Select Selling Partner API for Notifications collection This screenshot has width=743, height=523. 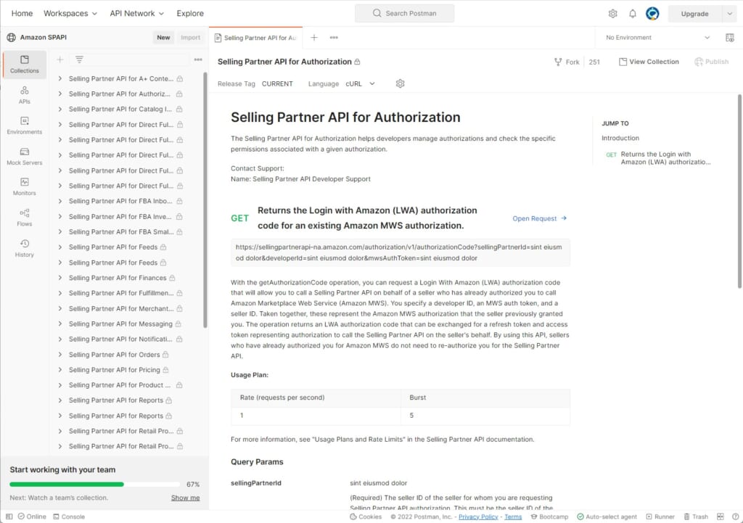(x=120, y=339)
